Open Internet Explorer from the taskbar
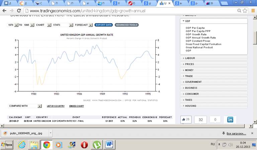The image size is (257, 150). coord(22,145)
